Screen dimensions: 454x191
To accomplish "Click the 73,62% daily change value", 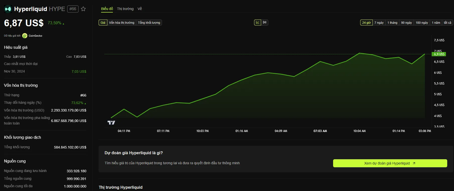I will pos(77,103).
